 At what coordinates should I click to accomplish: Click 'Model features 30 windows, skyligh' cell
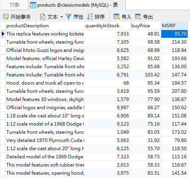coord(45,99)
